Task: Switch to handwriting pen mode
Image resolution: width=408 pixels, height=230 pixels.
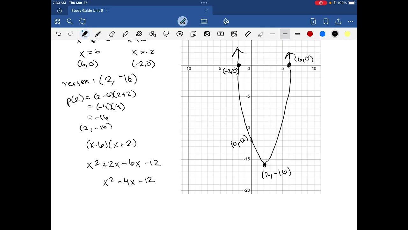Action: pyautogui.click(x=183, y=21)
